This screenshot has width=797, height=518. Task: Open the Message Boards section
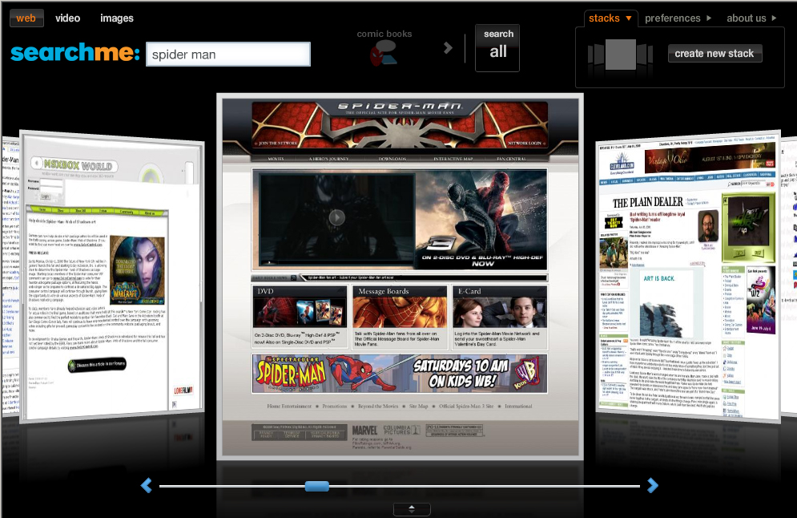pos(400,317)
